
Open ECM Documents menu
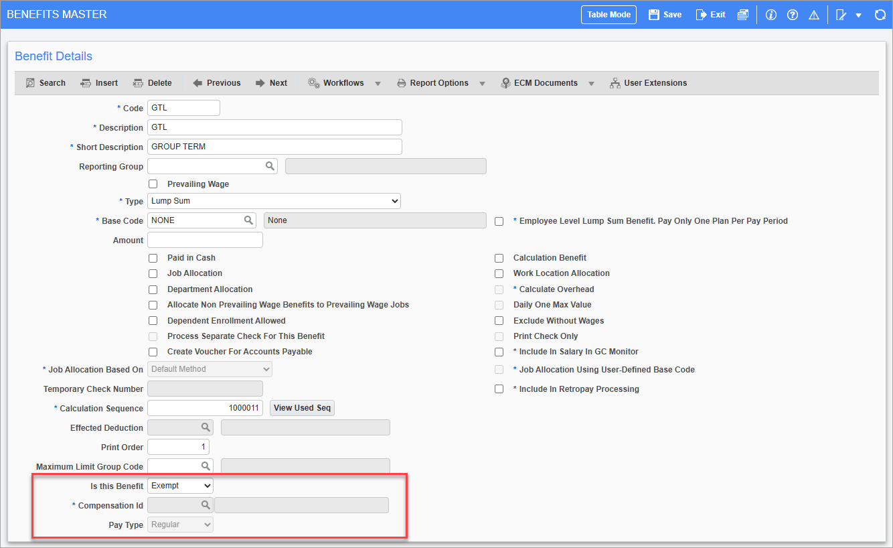point(539,83)
